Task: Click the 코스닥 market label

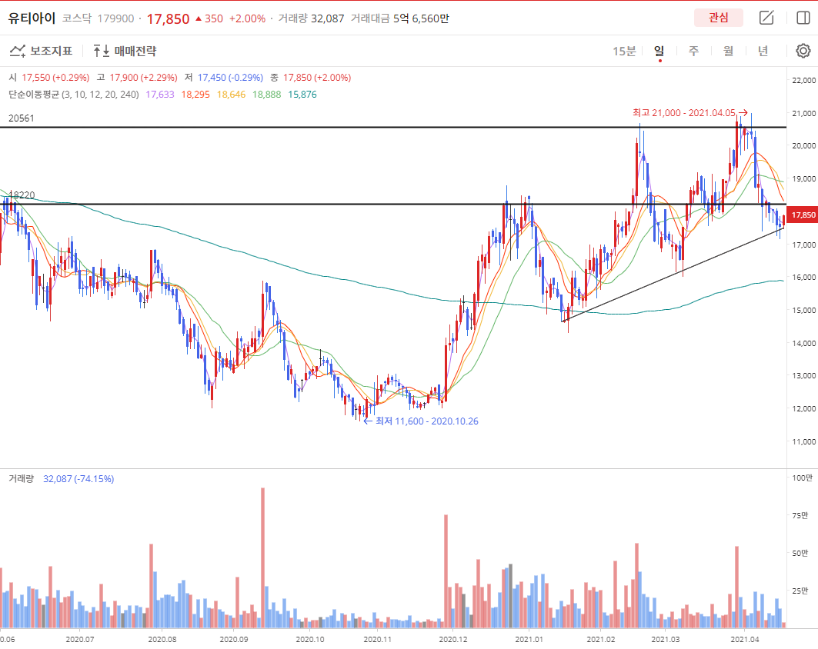Action: (x=77, y=18)
